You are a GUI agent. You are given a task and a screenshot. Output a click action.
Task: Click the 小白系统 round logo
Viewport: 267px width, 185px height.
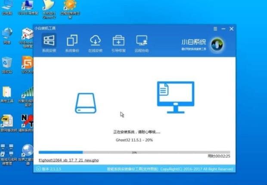coord(217,44)
